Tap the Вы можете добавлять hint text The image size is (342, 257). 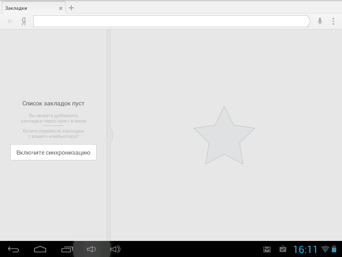click(x=54, y=118)
